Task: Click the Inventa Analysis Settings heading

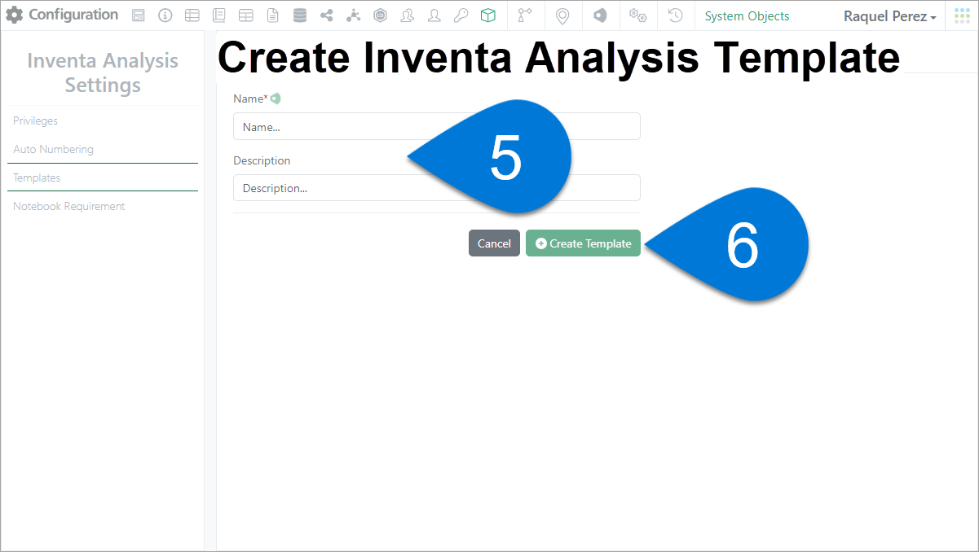Action: point(103,72)
